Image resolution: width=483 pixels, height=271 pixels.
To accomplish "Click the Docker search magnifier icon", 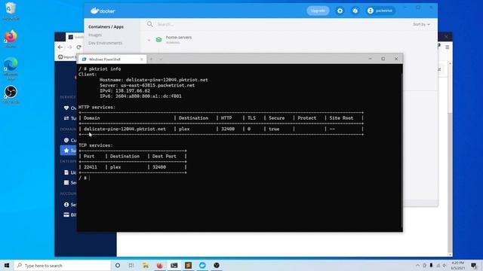I will (x=149, y=24).
